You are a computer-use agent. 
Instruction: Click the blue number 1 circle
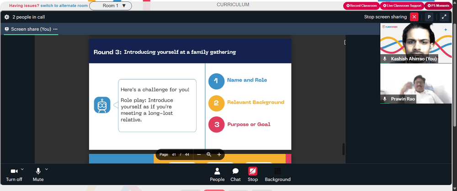[216, 81]
